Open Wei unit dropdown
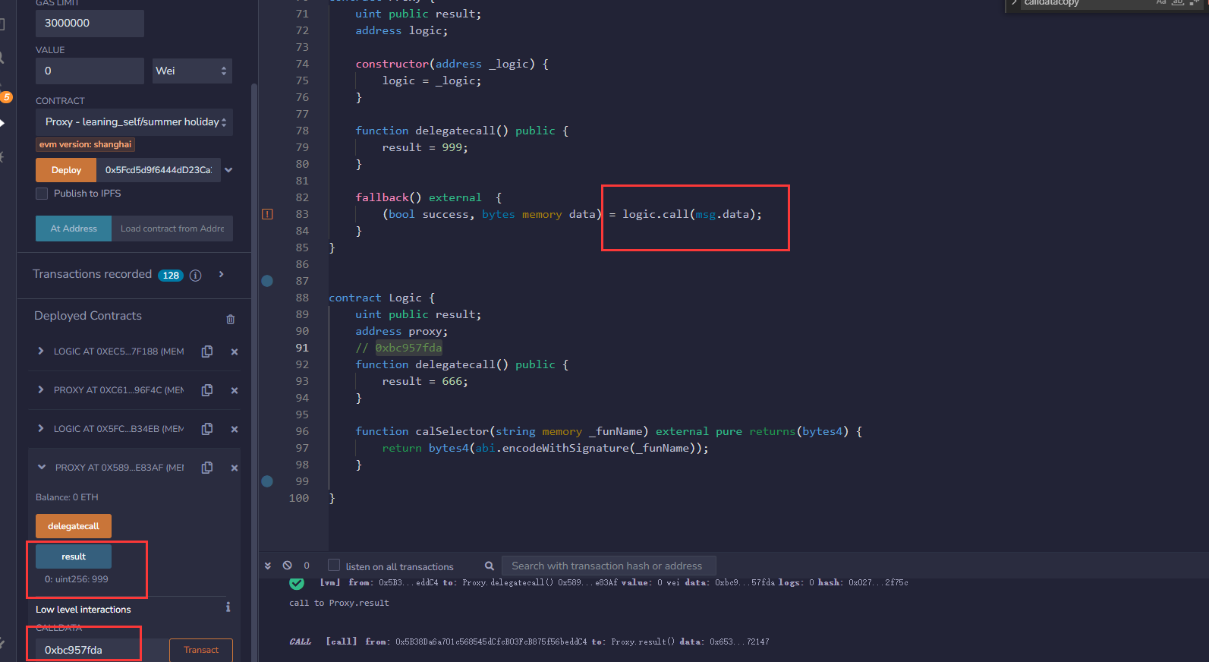This screenshot has height=662, width=1209. click(192, 71)
